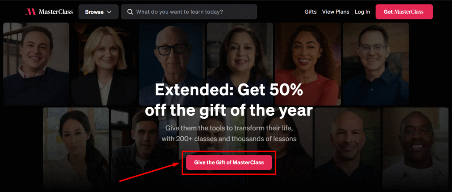Go to View Plans
452x192 pixels.
(x=335, y=12)
